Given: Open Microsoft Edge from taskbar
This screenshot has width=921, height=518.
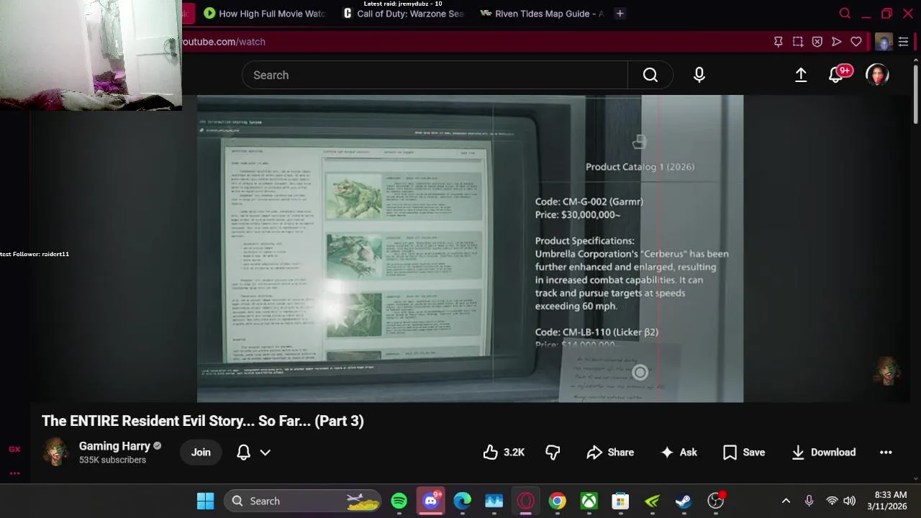Looking at the screenshot, I should point(463,501).
